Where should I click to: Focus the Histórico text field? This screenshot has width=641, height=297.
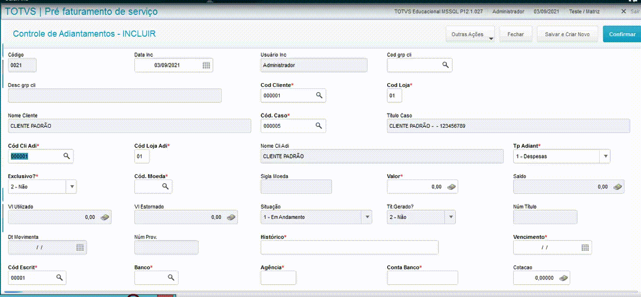(x=350, y=247)
